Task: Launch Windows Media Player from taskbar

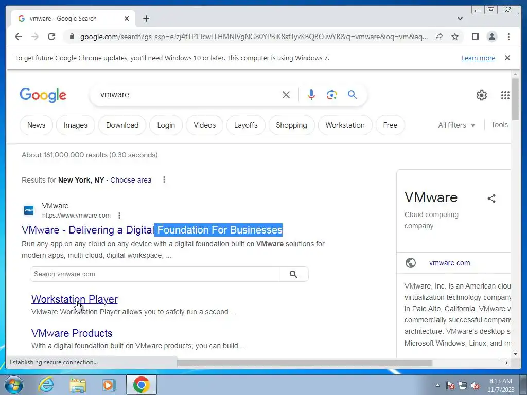Action: 109,385
